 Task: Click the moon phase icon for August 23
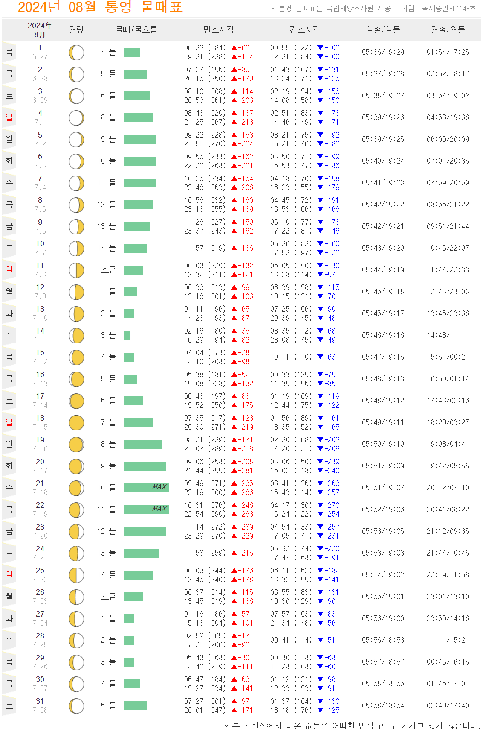[x=76, y=532]
